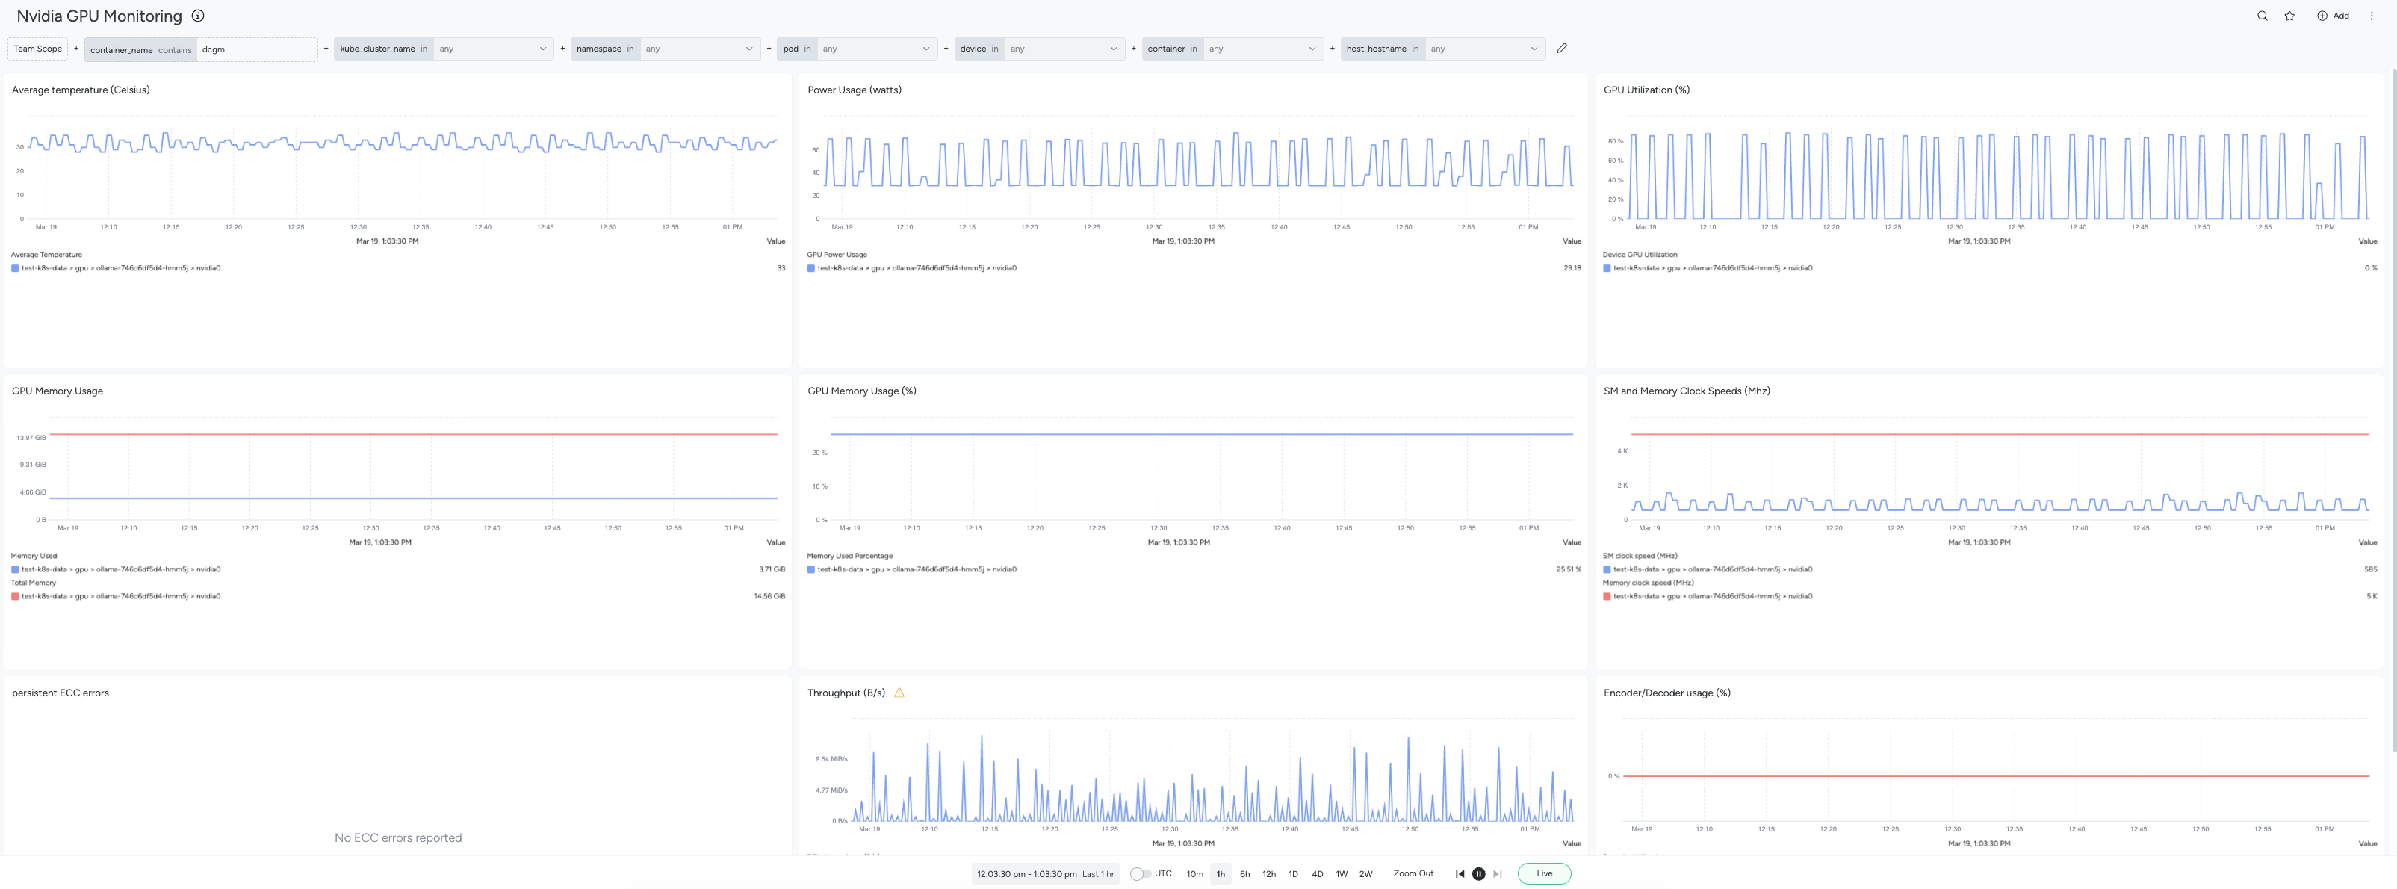2397x889 pixels.
Task: Click the Add panel button
Action: pos(2333,16)
